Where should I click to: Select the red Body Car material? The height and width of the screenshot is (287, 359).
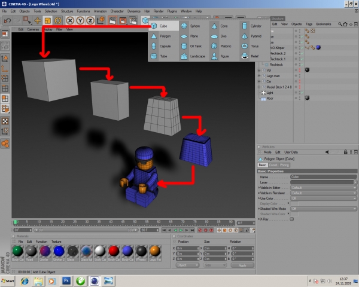(x=114, y=253)
